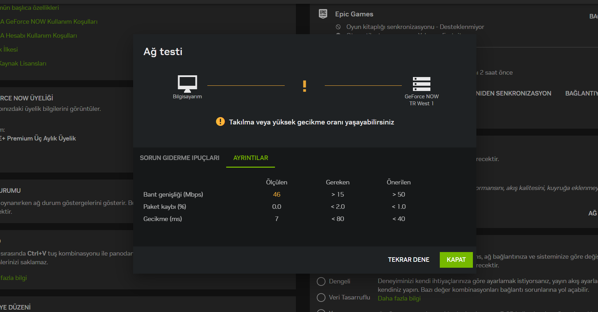Click the Oyun kitaplığı senkronizasyonu - Desteklenmiyor text
The image size is (598, 312).
[415, 27]
